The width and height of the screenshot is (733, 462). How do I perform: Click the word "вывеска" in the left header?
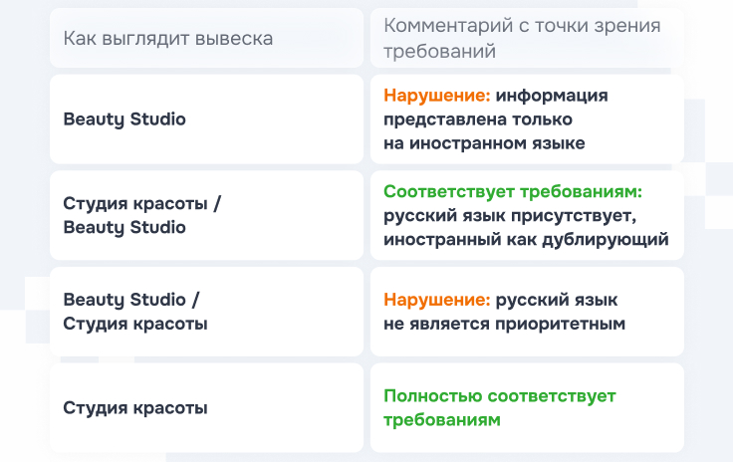(x=235, y=38)
